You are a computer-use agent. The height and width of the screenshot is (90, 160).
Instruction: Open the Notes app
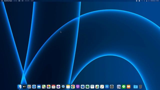68,87
